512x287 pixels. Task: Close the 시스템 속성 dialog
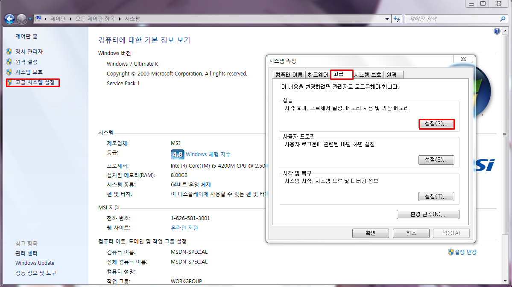coord(463,59)
